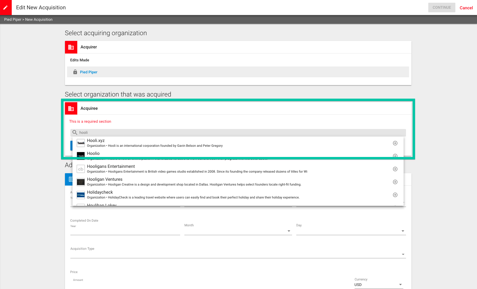This screenshot has width=477, height=289.
Task: Focus the Acquiree search field containing hooli
Action: pos(238,133)
